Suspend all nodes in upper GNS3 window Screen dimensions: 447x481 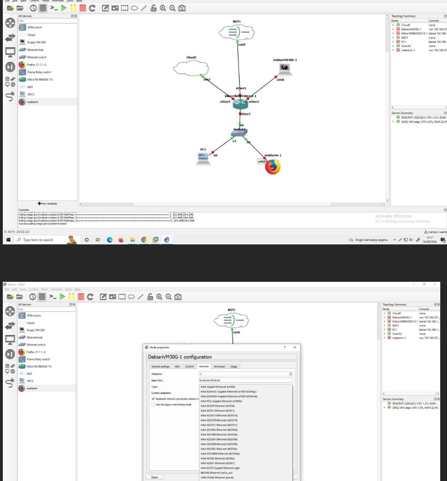pos(73,8)
